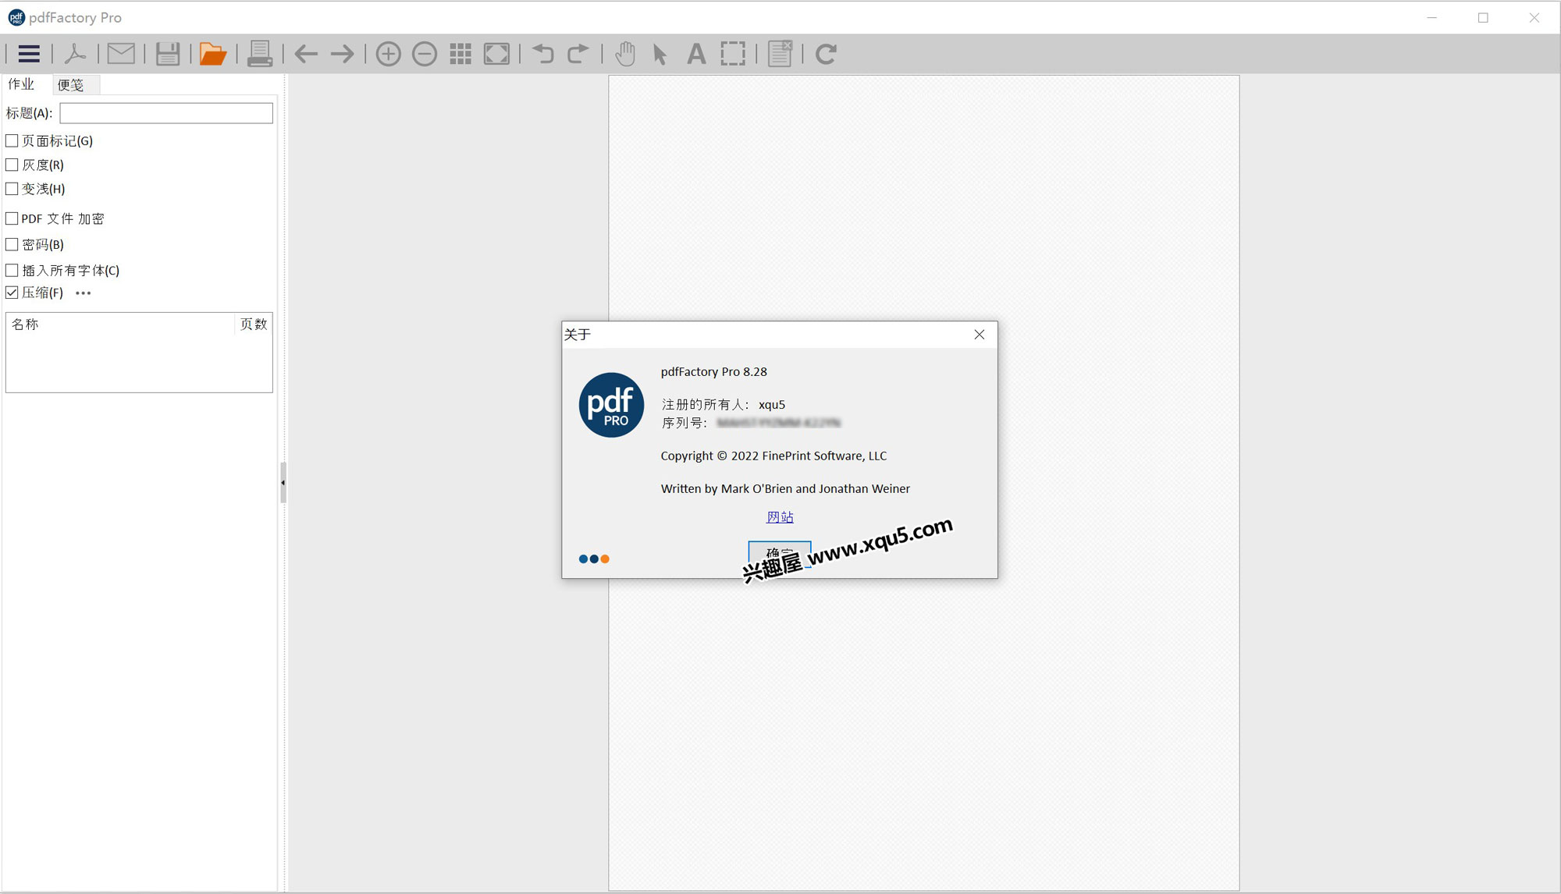
Task: Go to next page arrow
Action: (x=342, y=54)
